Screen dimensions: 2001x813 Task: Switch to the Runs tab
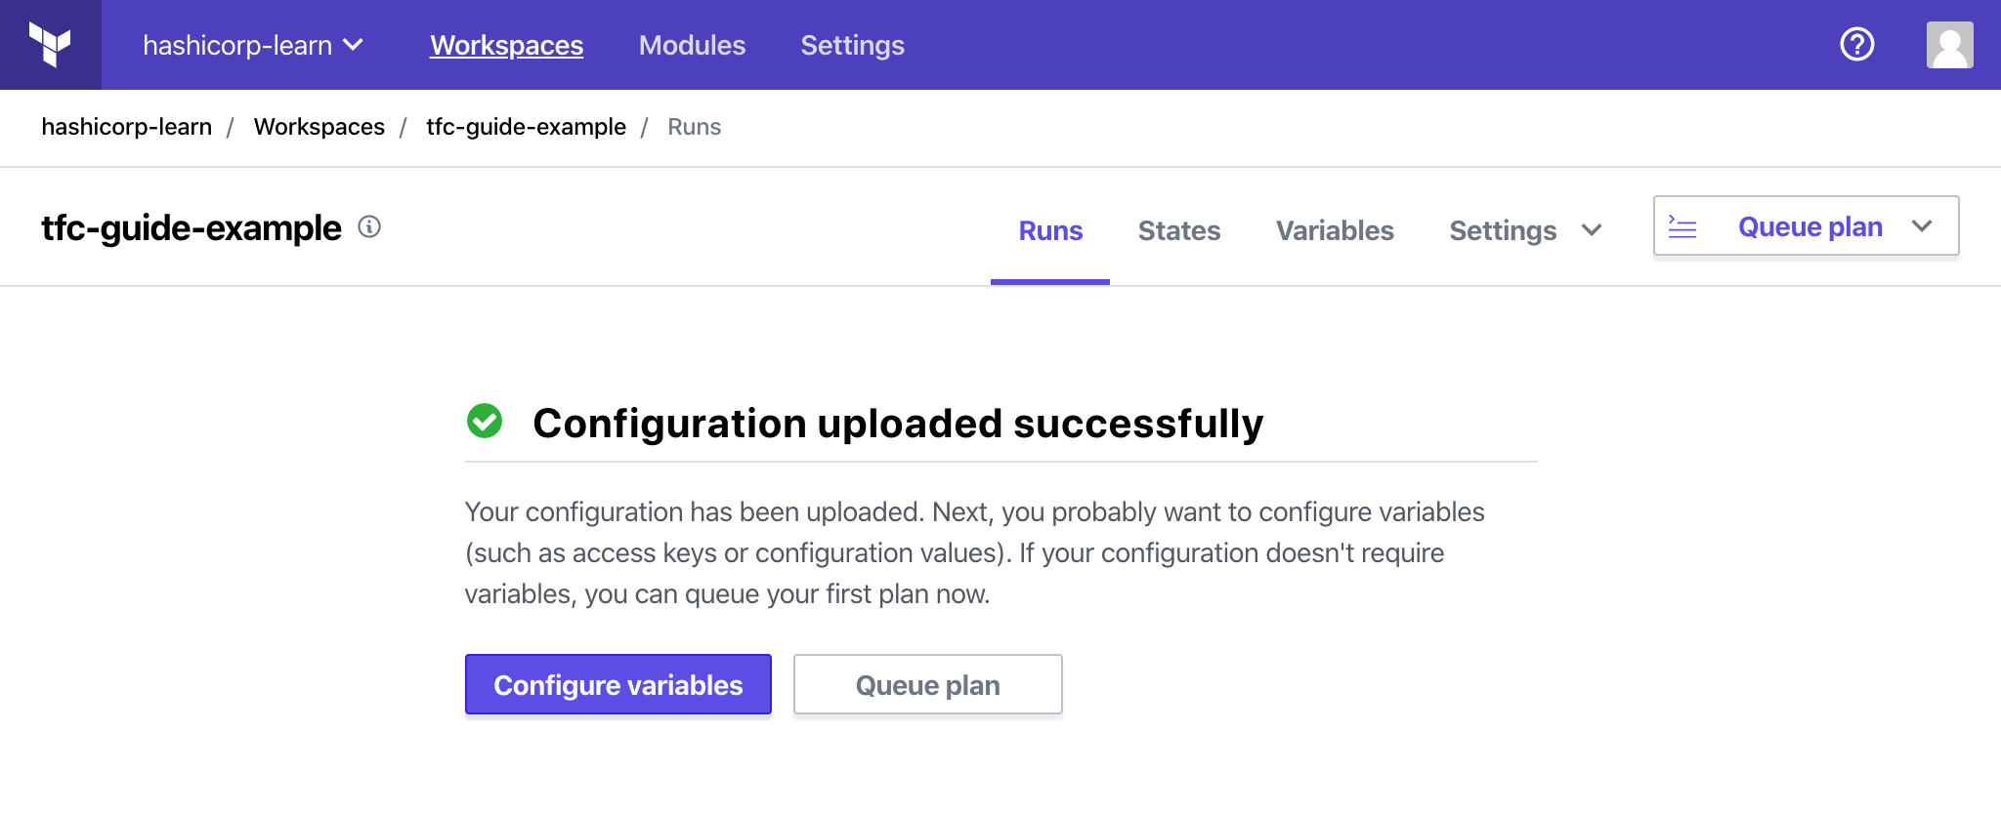tap(1050, 230)
